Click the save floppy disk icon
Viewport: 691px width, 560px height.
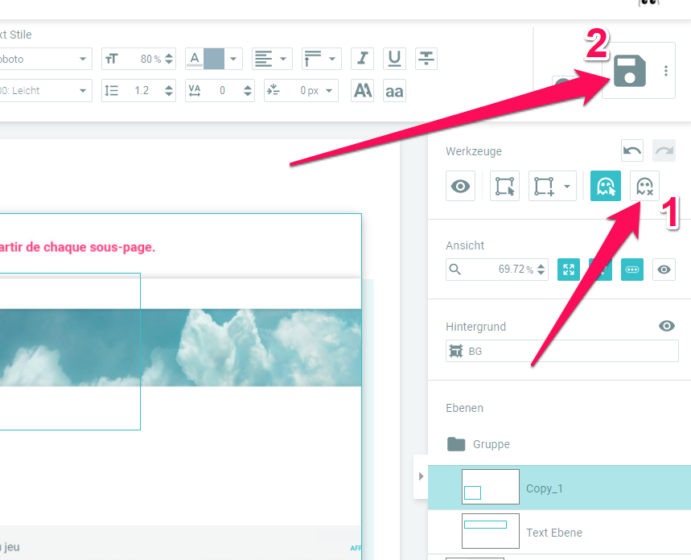629,71
